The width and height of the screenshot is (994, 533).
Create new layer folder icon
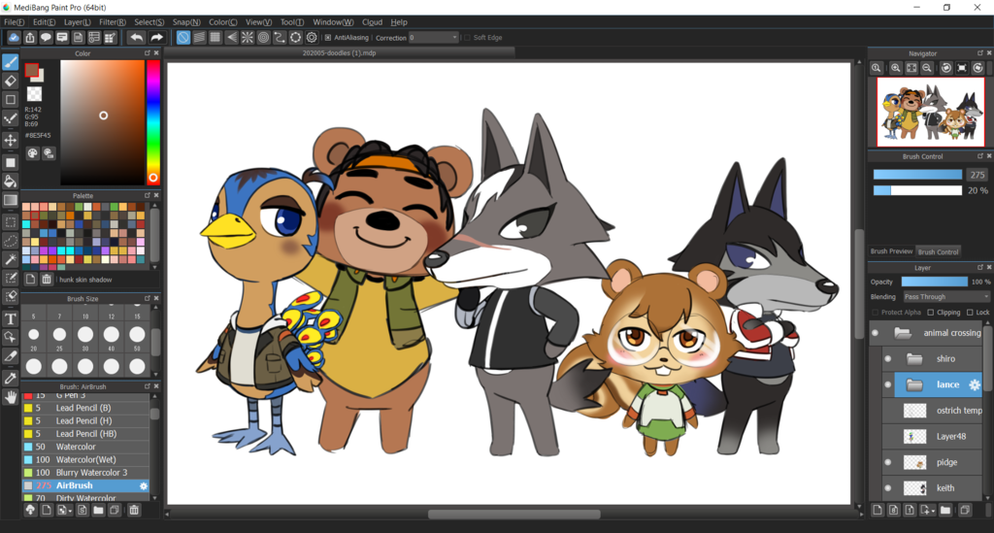click(945, 510)
